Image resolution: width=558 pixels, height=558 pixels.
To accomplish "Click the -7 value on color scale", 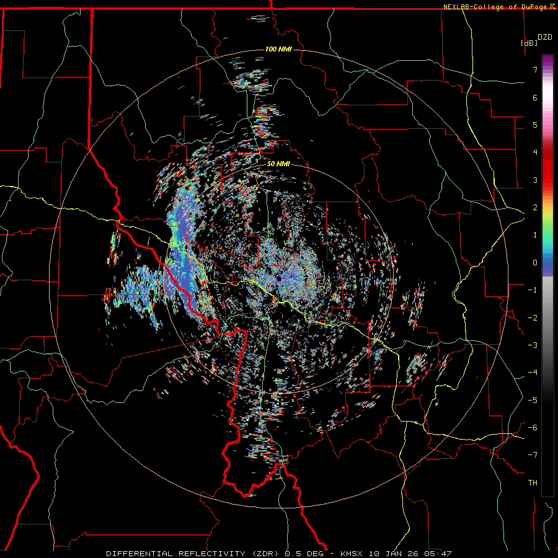I will pos(533,455).
